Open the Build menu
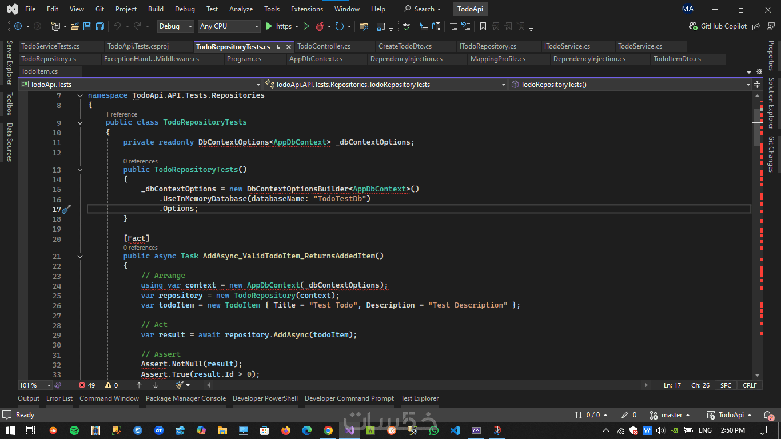The height and width of the screenshot is (439, 781). [x=156, y=9]
